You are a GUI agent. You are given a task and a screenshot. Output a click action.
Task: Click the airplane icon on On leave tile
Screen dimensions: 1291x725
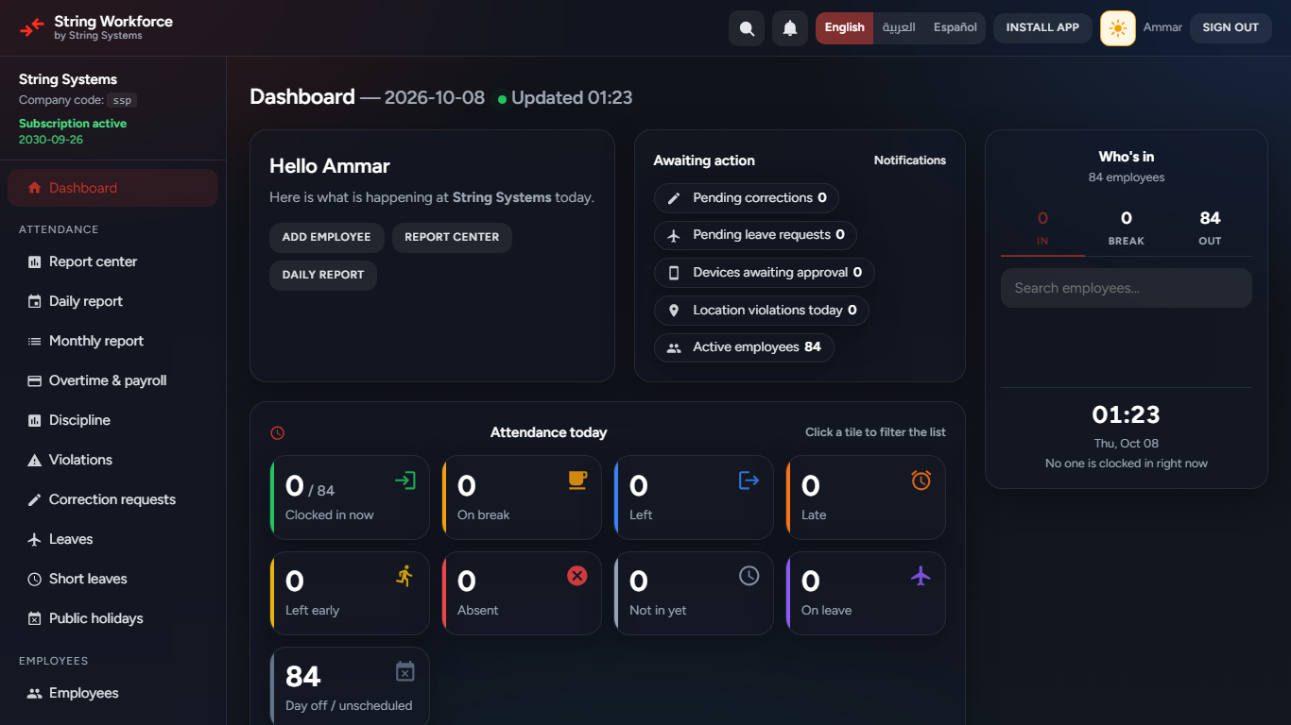921,576
